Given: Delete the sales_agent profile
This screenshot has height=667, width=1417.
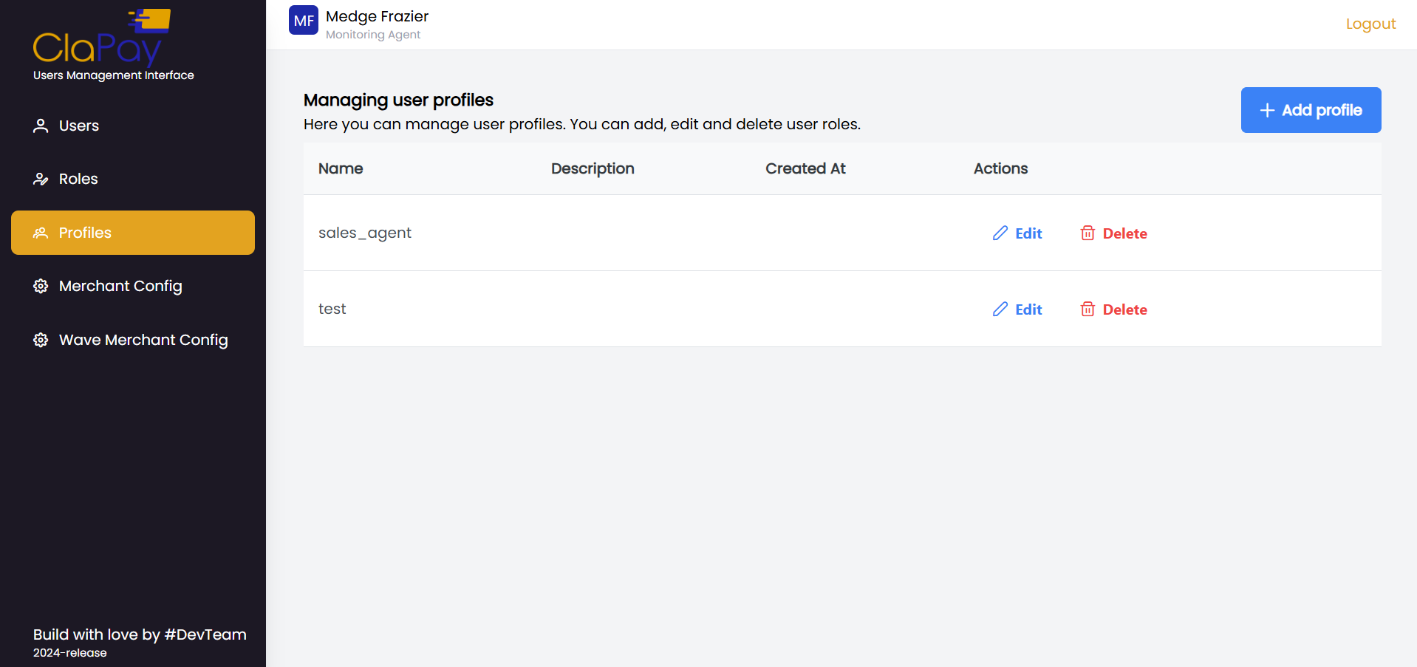Looking at the screenshot, I should click(x=1124, y=233).
